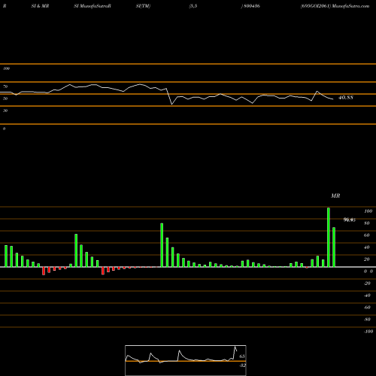Click the RSI axis label 0

click(5, 129)
